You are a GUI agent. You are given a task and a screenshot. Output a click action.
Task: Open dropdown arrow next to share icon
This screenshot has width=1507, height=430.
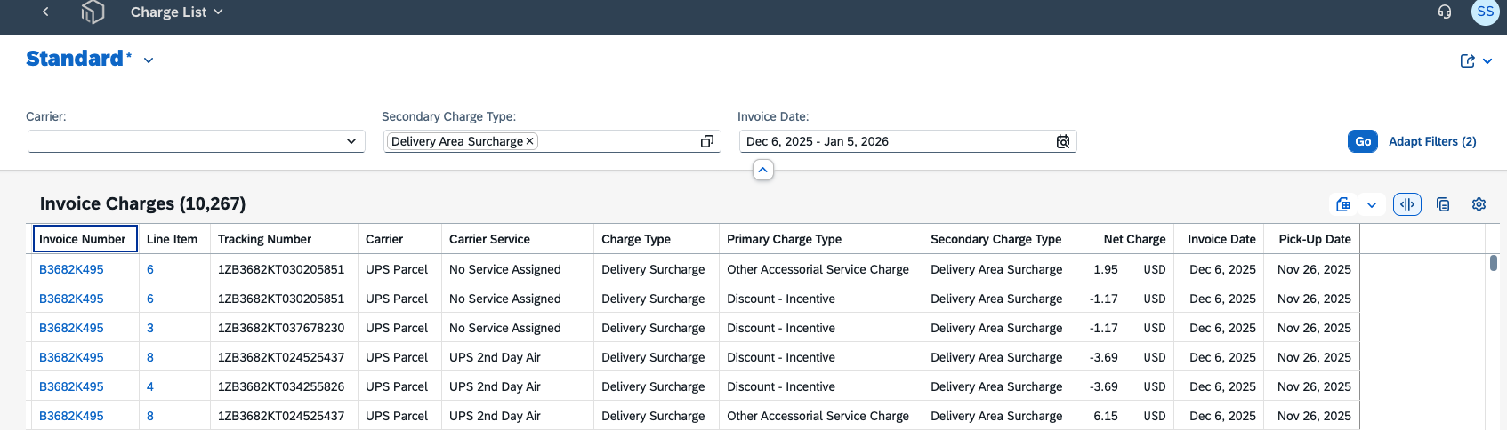[x=1487, y=60]
